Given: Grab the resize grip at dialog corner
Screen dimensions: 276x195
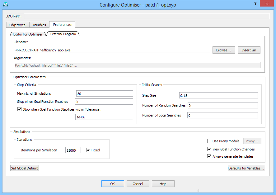Looking at the screenshot, I should [x=198, y=191].
